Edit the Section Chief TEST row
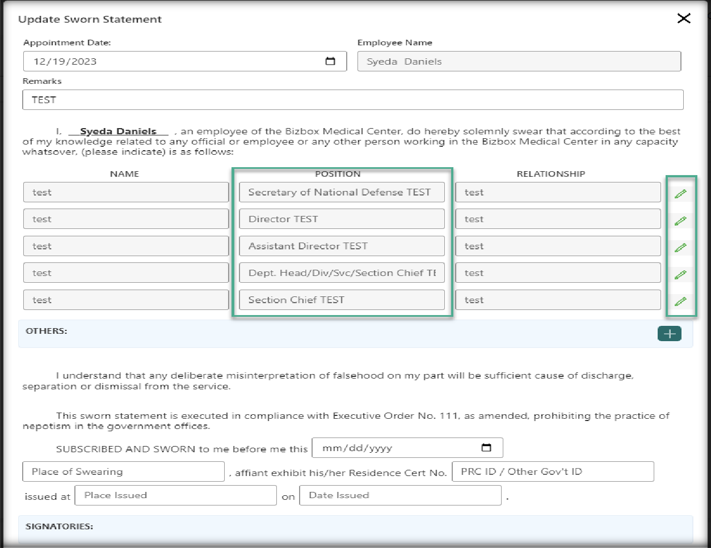 (x=680, y=301)
